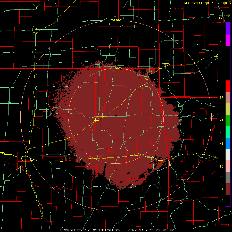
Task: Click the RF purple legend swatch
Action: click(x=228, y=29)
